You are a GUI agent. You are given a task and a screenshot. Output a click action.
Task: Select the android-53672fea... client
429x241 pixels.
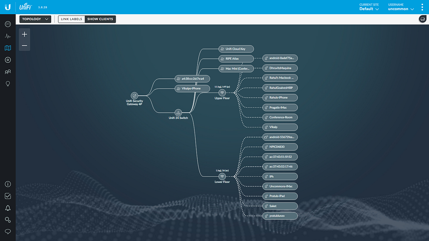(280, 137)
